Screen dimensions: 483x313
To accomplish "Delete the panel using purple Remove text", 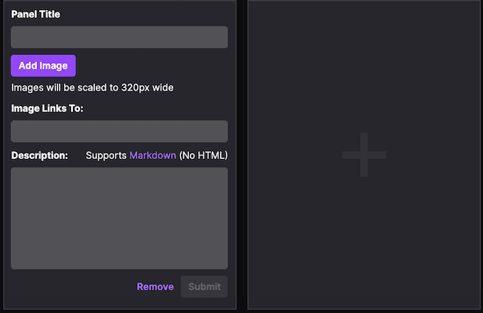I will [x=155, y=287].
